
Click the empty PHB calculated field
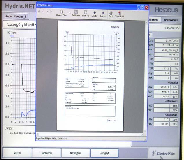click(161, 110)
